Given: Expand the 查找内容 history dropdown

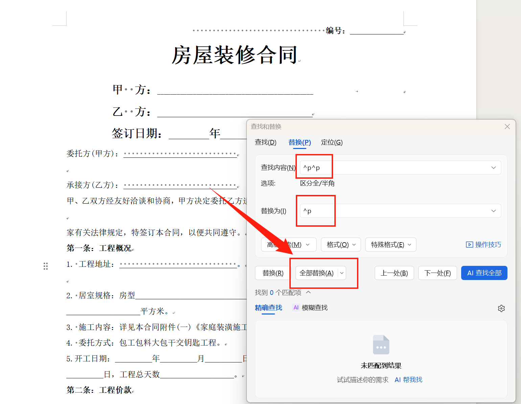Looking at the screenshot, I should coord(494,167).
